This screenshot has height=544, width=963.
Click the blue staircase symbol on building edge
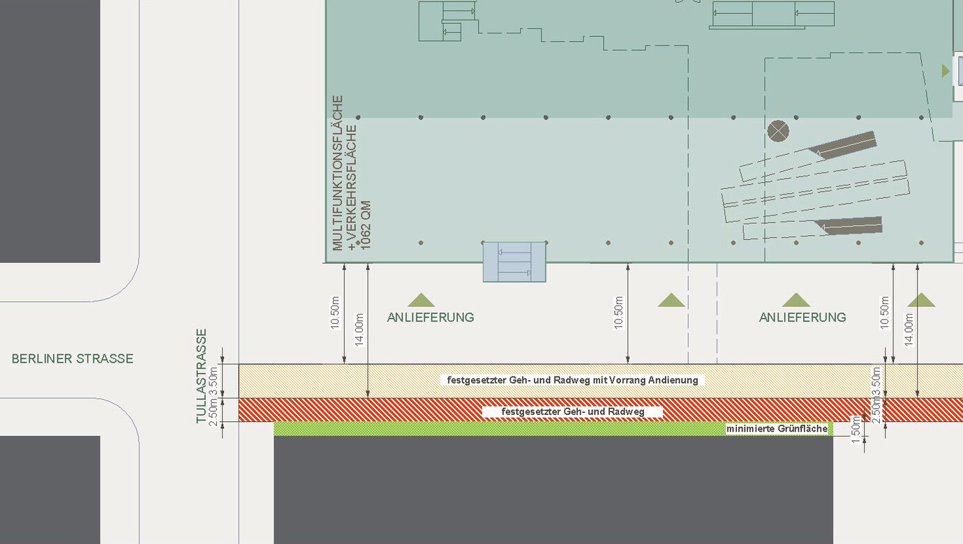point(514,262)
